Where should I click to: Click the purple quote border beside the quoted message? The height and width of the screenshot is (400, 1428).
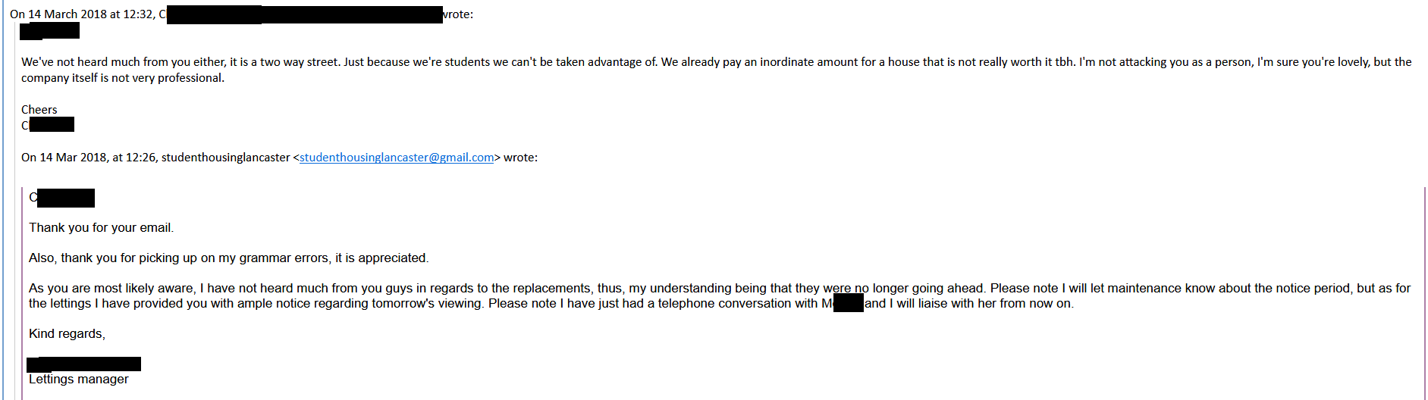23,295
